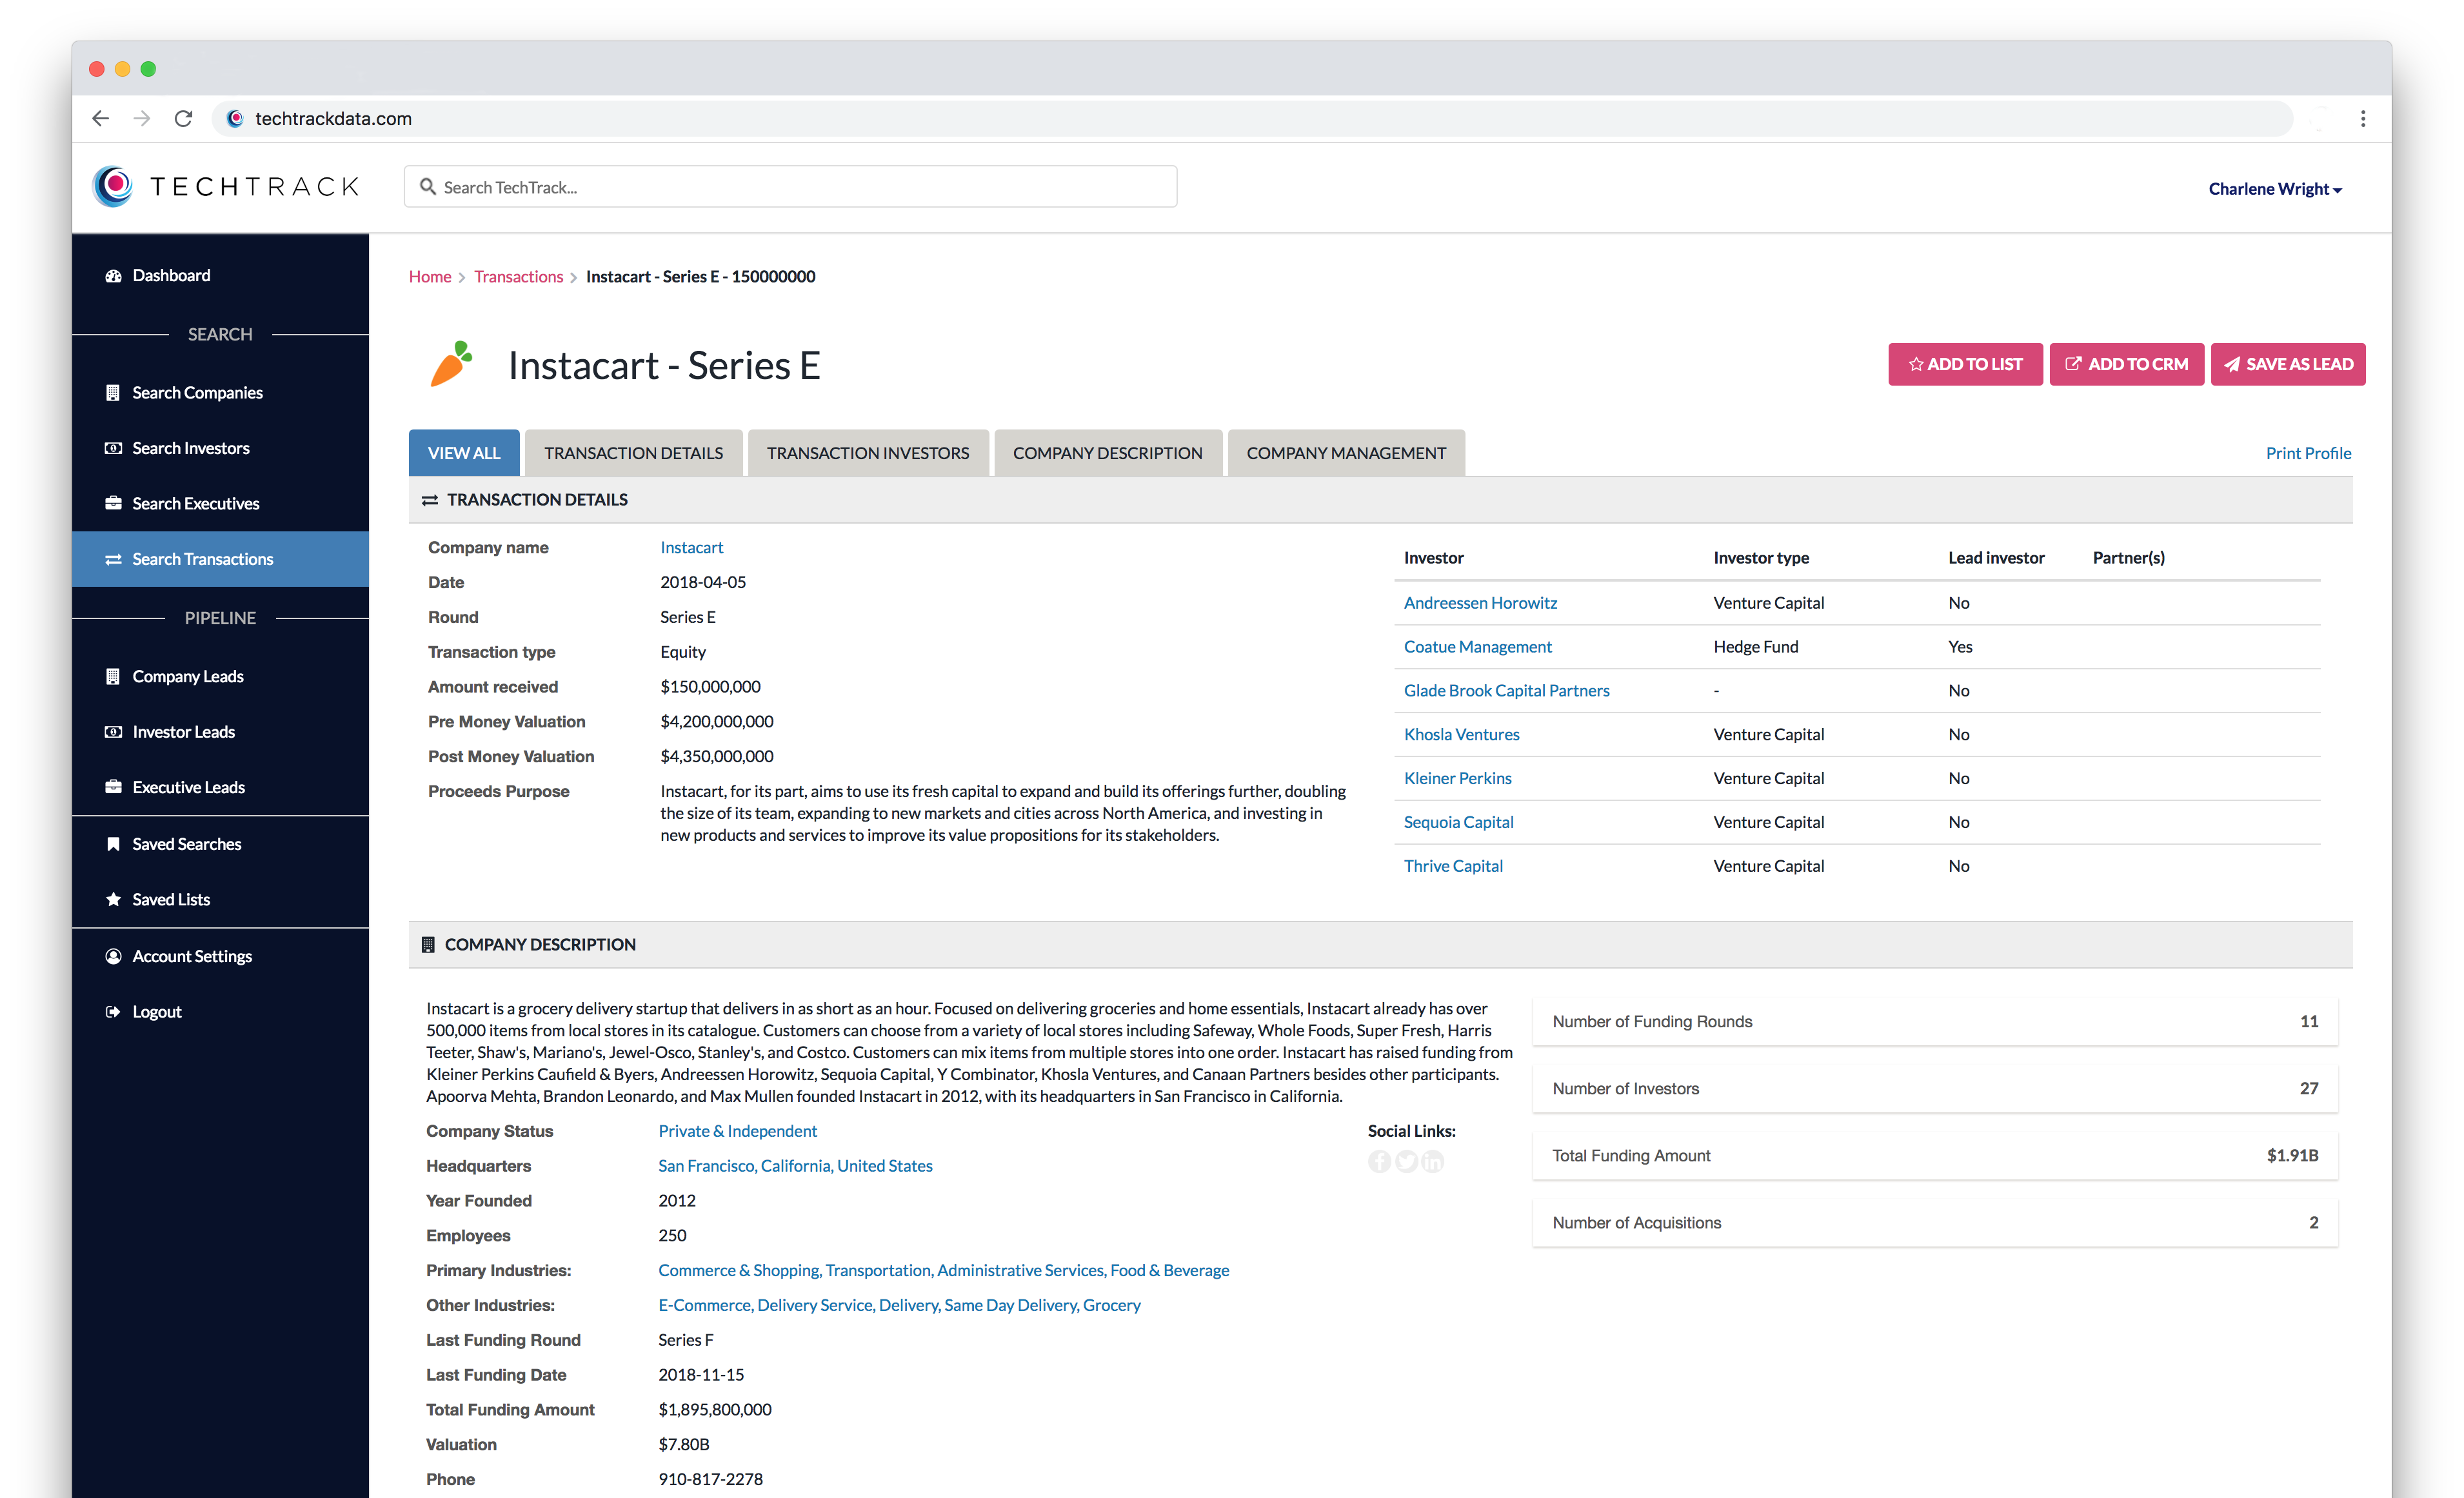This screenshot has width=2464, height=1498.
Task: Open Coatue Management investor link
Action: click(x=1477, y=647)
